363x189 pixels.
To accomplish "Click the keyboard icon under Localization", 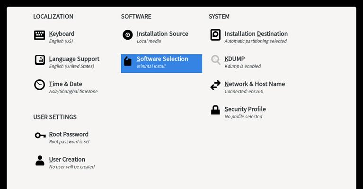I will [x=40, y=35].
